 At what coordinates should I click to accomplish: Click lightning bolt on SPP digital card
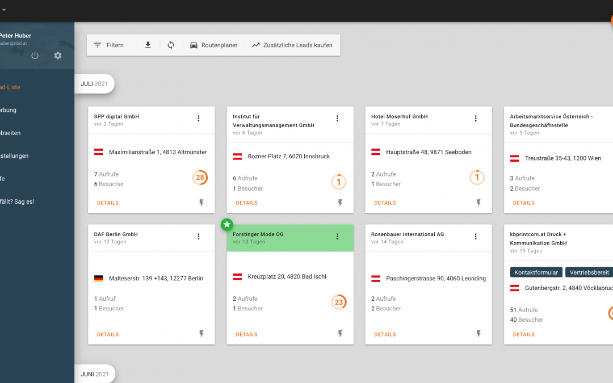[x=201, y=203]
